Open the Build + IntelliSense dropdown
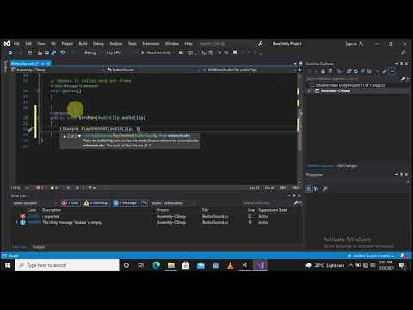 click(x=174, y=203)
